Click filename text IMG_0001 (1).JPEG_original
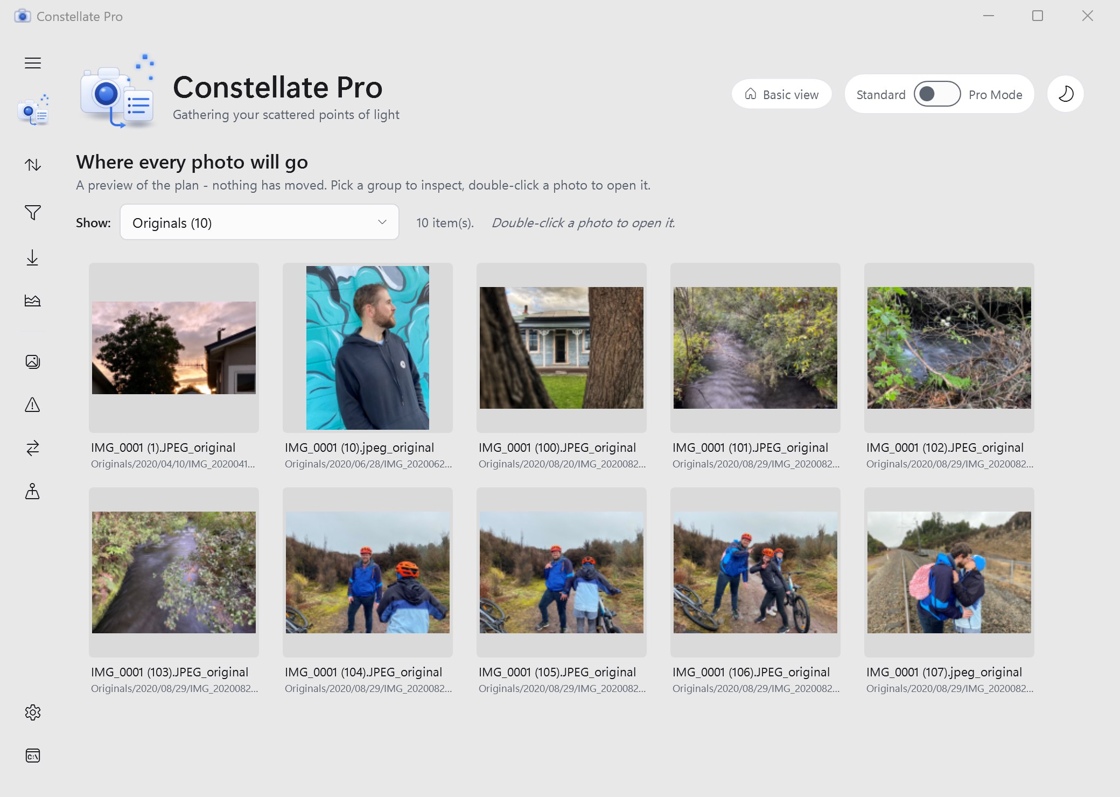1120x797 pixels. point(163,448)
